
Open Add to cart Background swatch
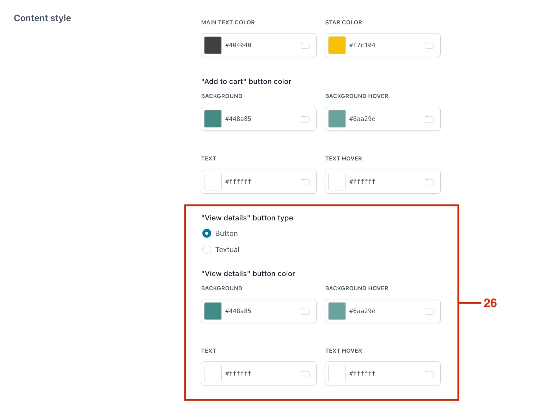click(x=213, y=119)
